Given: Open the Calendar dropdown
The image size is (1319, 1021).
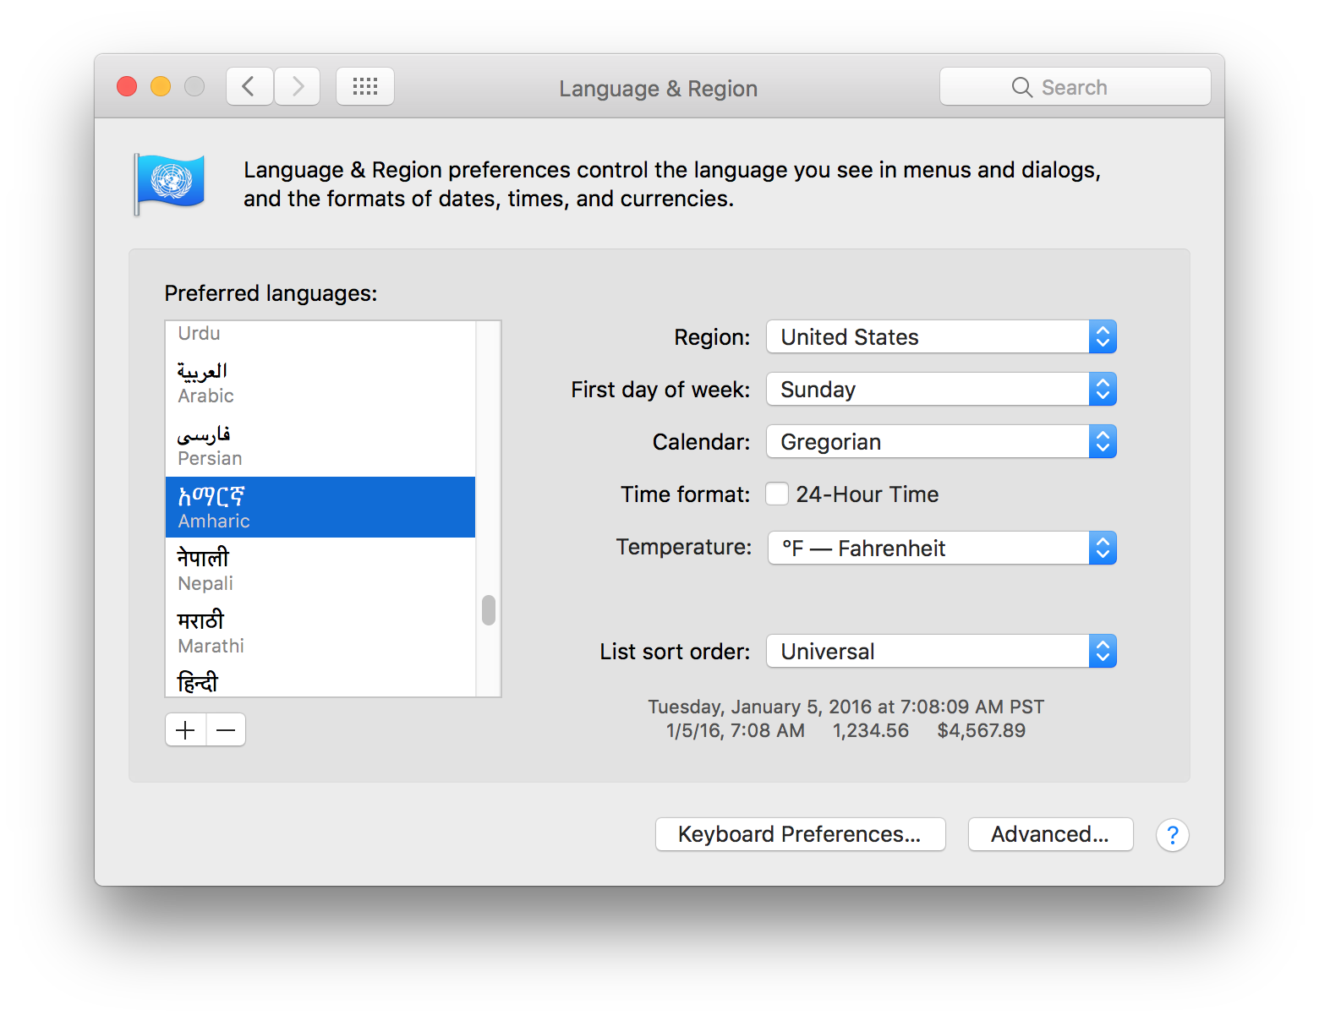Looking at the screenshot, I should point(941,442).
